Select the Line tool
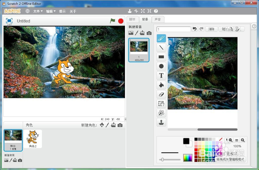 point(161,48)
